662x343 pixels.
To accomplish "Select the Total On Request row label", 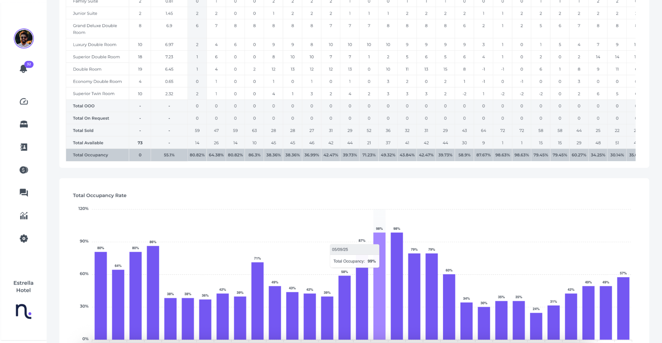I will pos(91,118).
